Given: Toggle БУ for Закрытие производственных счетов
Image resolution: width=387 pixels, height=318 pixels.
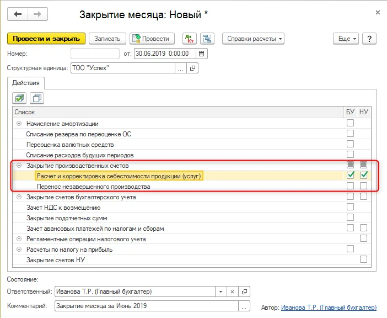Looking at the screenshot, I should [x=350, y=165].
